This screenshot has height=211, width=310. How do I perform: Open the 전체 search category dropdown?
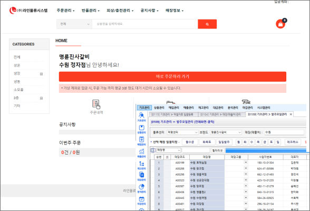click(74, 24)
